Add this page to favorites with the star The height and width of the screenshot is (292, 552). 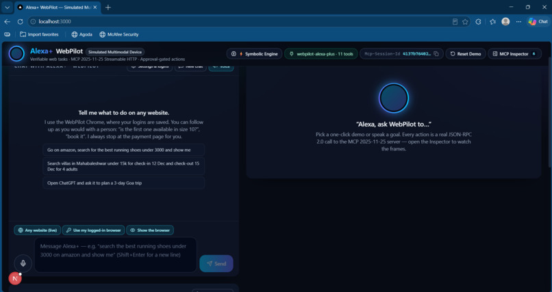pos(465,21)
